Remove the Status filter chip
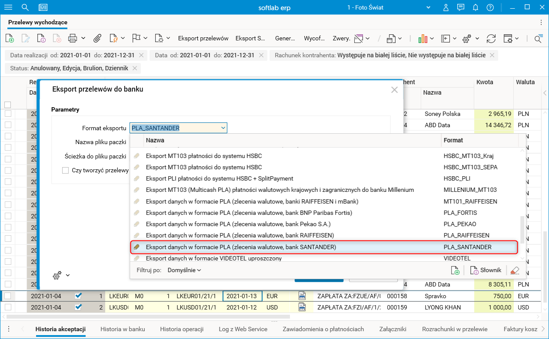 coord(135,68)
